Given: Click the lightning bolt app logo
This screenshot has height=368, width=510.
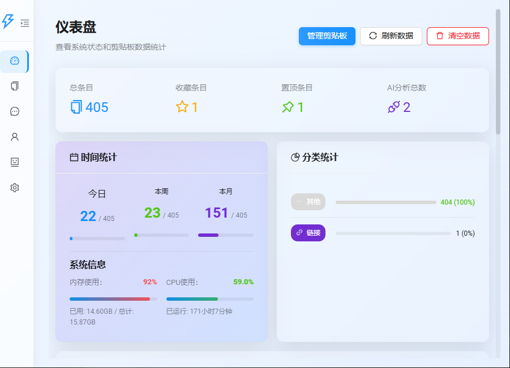Looking at the screenshot, I should click(x=8, y=21).
